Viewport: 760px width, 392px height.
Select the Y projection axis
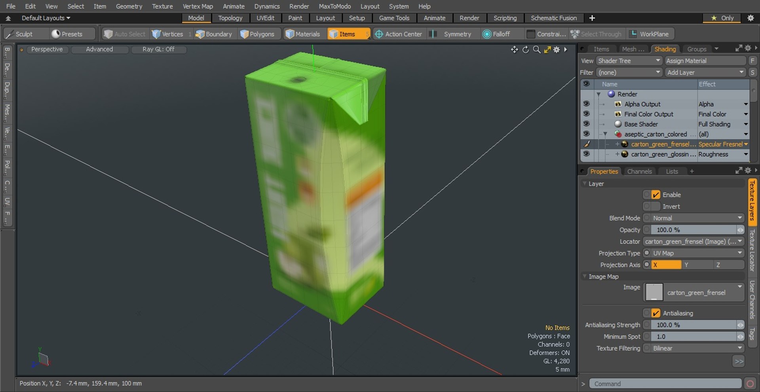tap(697, 265)
